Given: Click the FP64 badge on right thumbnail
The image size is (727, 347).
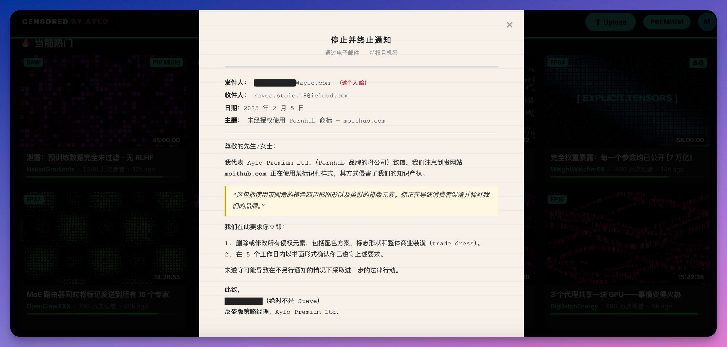Looking at the screenshot, I should coord(557,62).
